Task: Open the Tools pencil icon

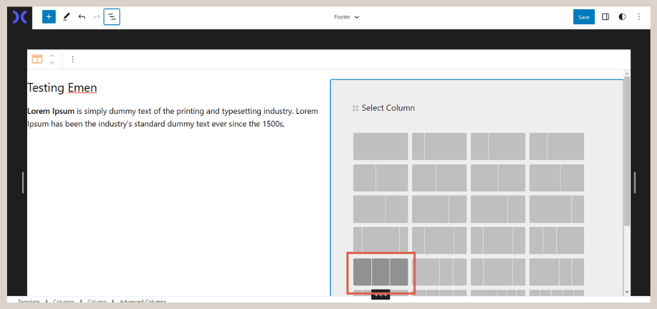Action: tap(66, 17)
